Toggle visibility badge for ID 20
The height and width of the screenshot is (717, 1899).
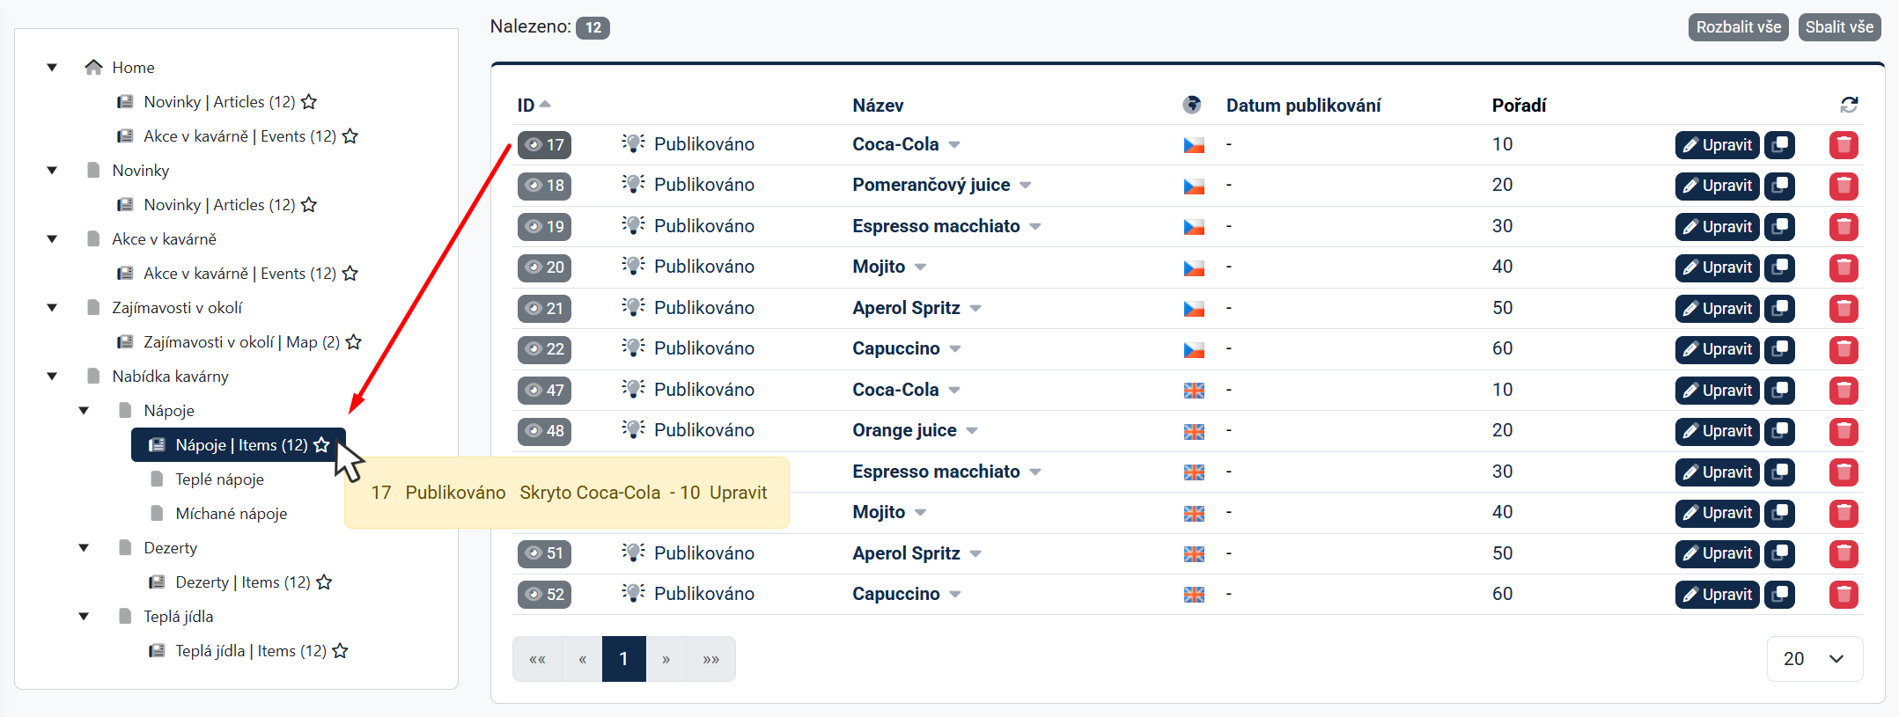click(x=544, y=267)
